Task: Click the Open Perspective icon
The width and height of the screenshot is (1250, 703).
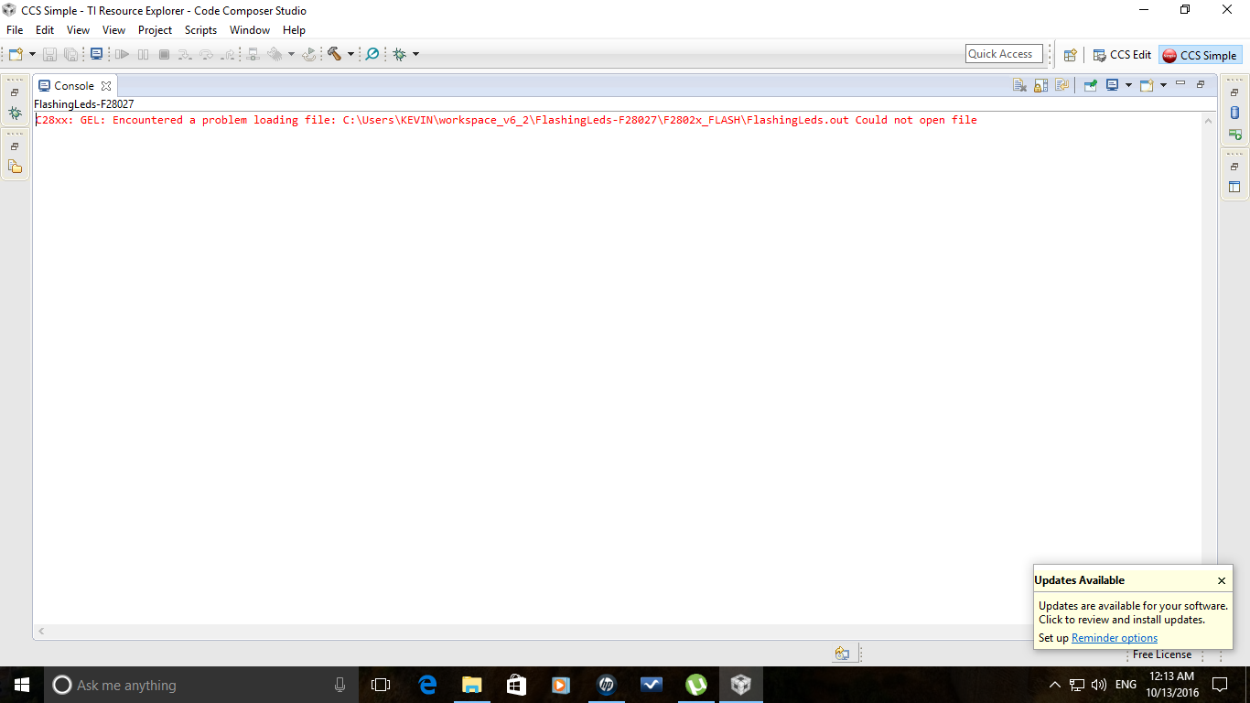Action: [x=1070, y=55]
